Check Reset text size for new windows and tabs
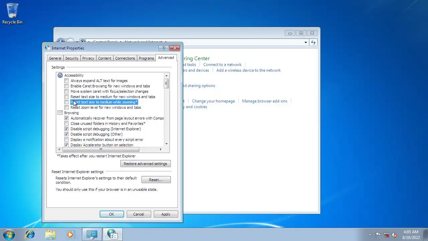Screen dimensions: 428x241 66,97
